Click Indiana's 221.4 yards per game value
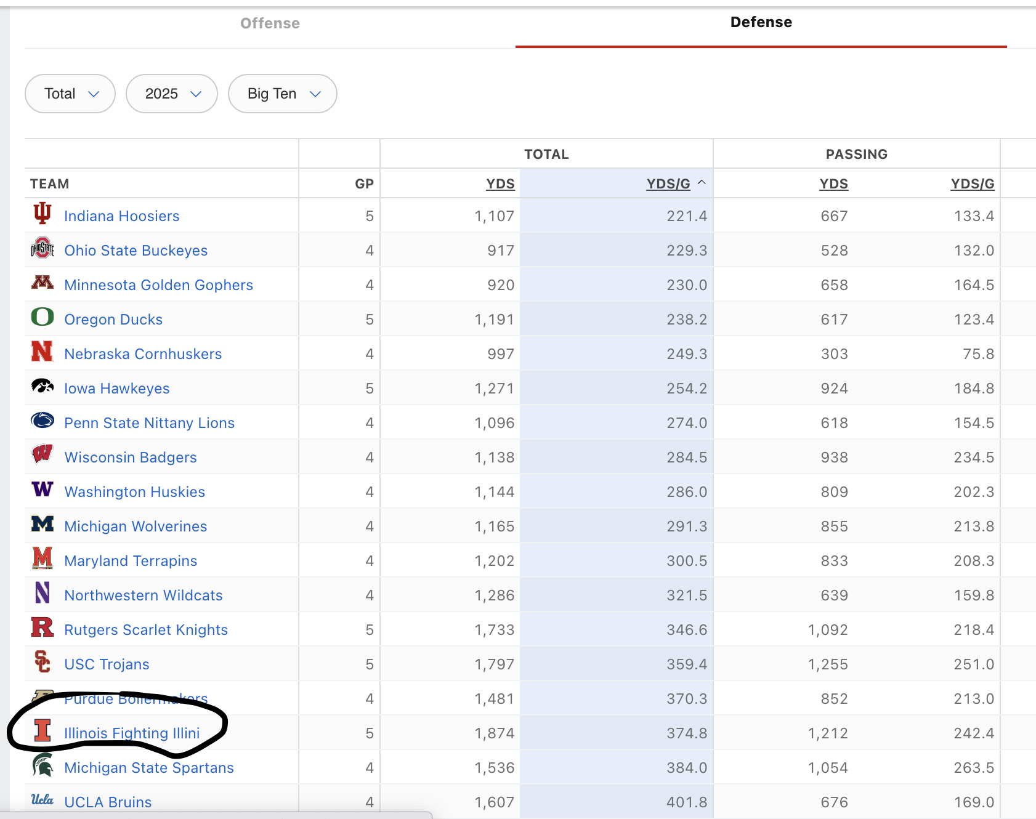Screen dimensions: 1036x819 [687, 216]
